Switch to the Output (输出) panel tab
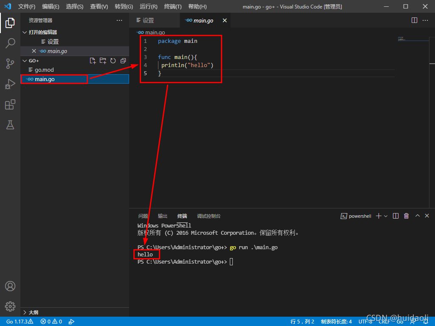 [163, 216]
